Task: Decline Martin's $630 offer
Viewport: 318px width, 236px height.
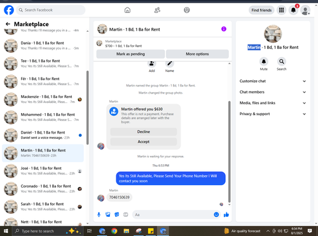Action: pos(144,132)
